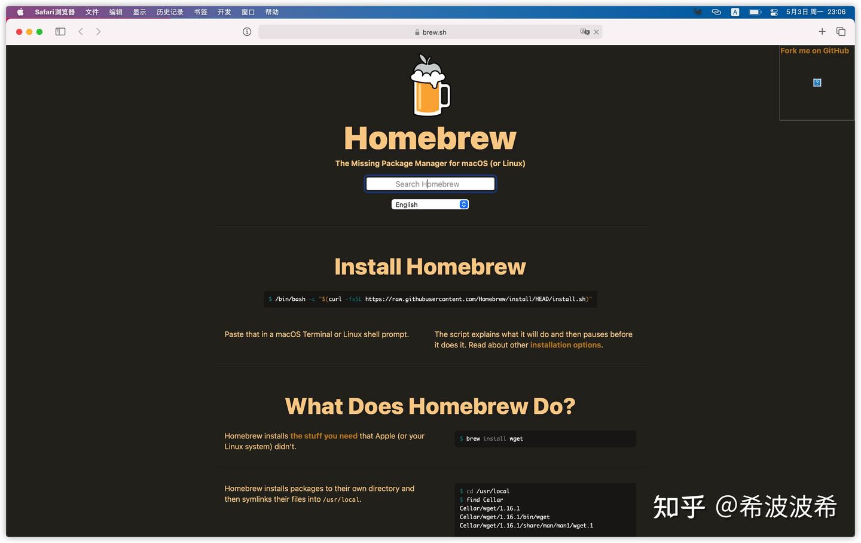Click the Search Homebrew input field
This screenshot has width=861, height=543.
pyautogui.click(x=430, y=184)
